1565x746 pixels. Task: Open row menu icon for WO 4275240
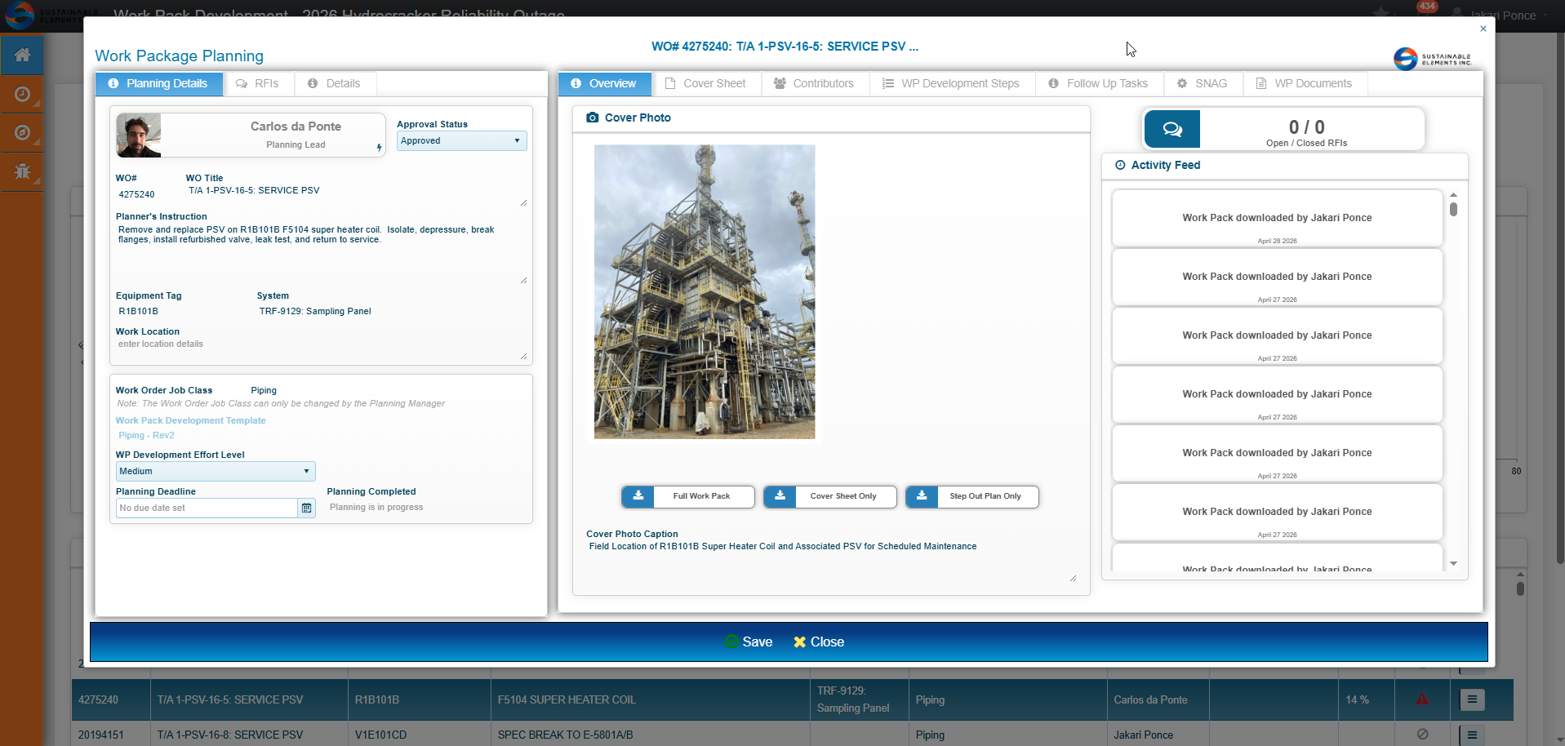(1472, 699)
